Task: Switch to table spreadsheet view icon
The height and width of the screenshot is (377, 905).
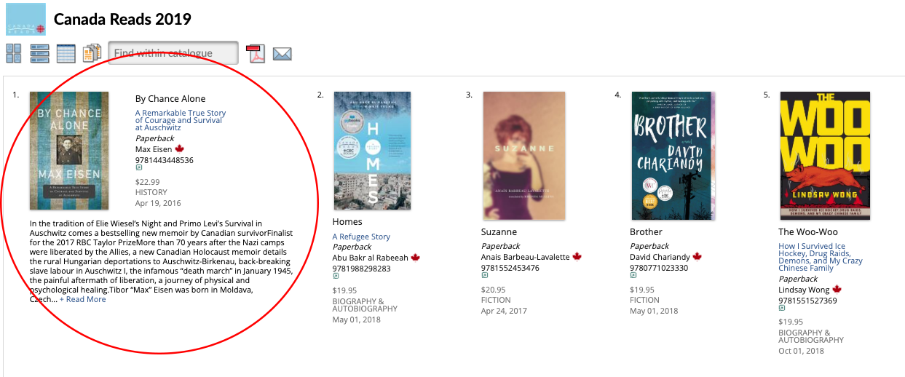Action: tap(66, 53)
